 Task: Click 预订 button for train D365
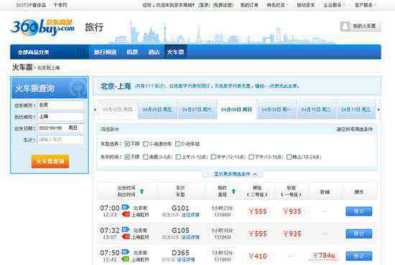[358, 256]
